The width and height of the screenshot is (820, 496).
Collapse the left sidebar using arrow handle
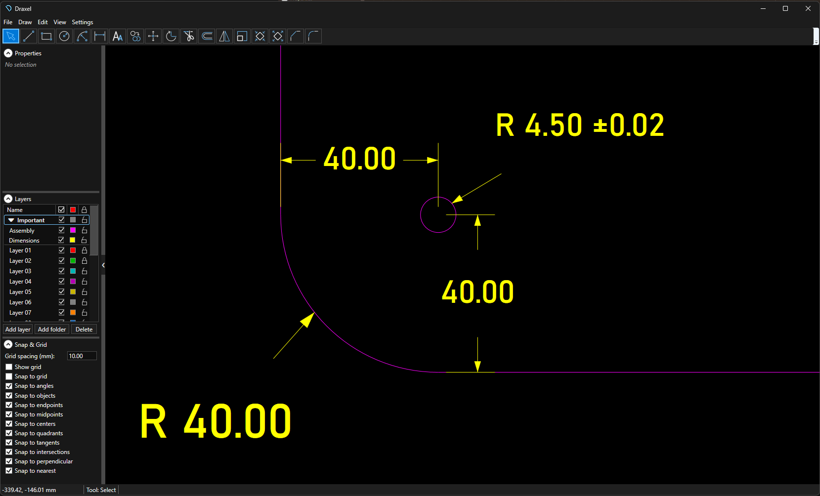103,265
